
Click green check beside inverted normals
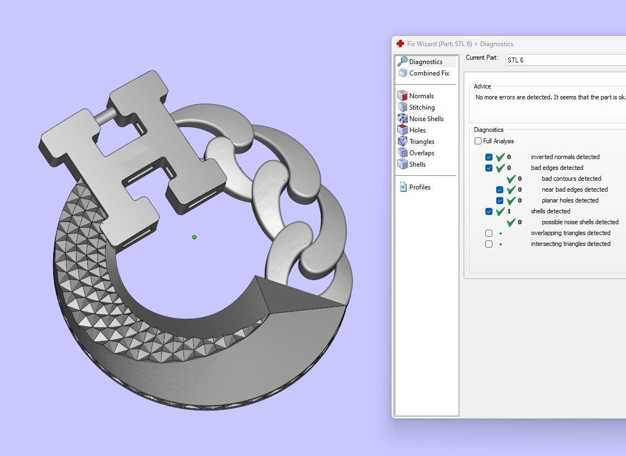[500, 157]
